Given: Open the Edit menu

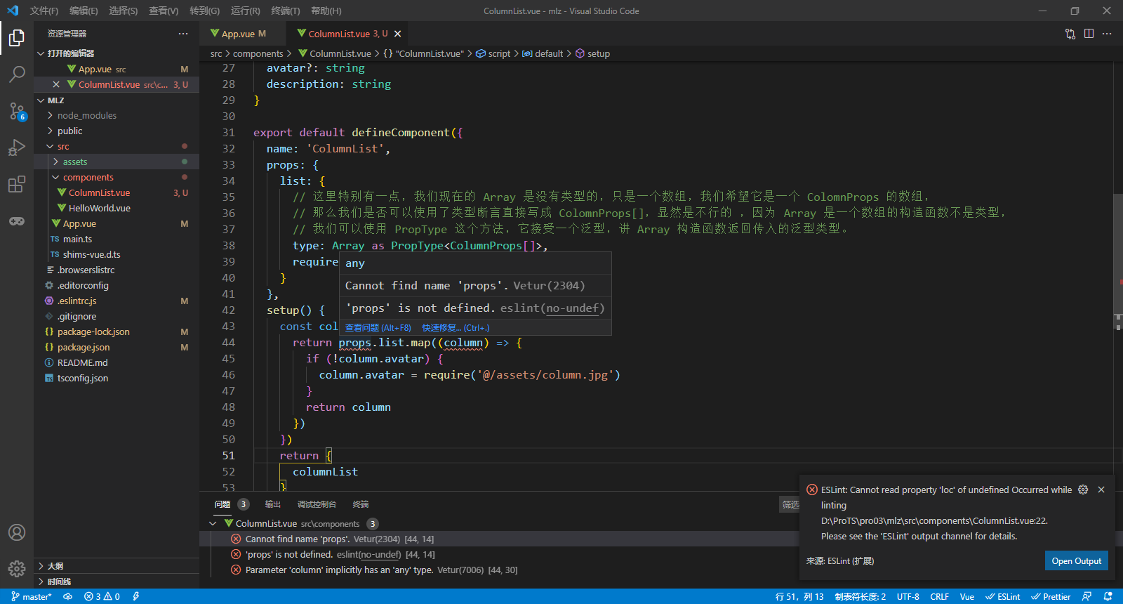Looking at the screenshot, I should 84,11.
